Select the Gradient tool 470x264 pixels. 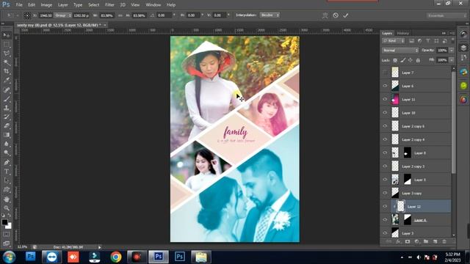tap(7, 135)
